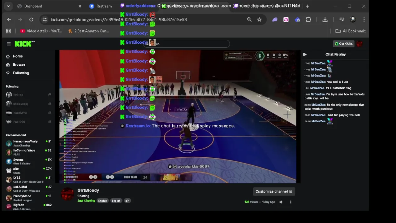The width and height of the screenshot is (396, 223).
Task: Open Bigfoltz recommended channel
Action: tap(28, 207)
